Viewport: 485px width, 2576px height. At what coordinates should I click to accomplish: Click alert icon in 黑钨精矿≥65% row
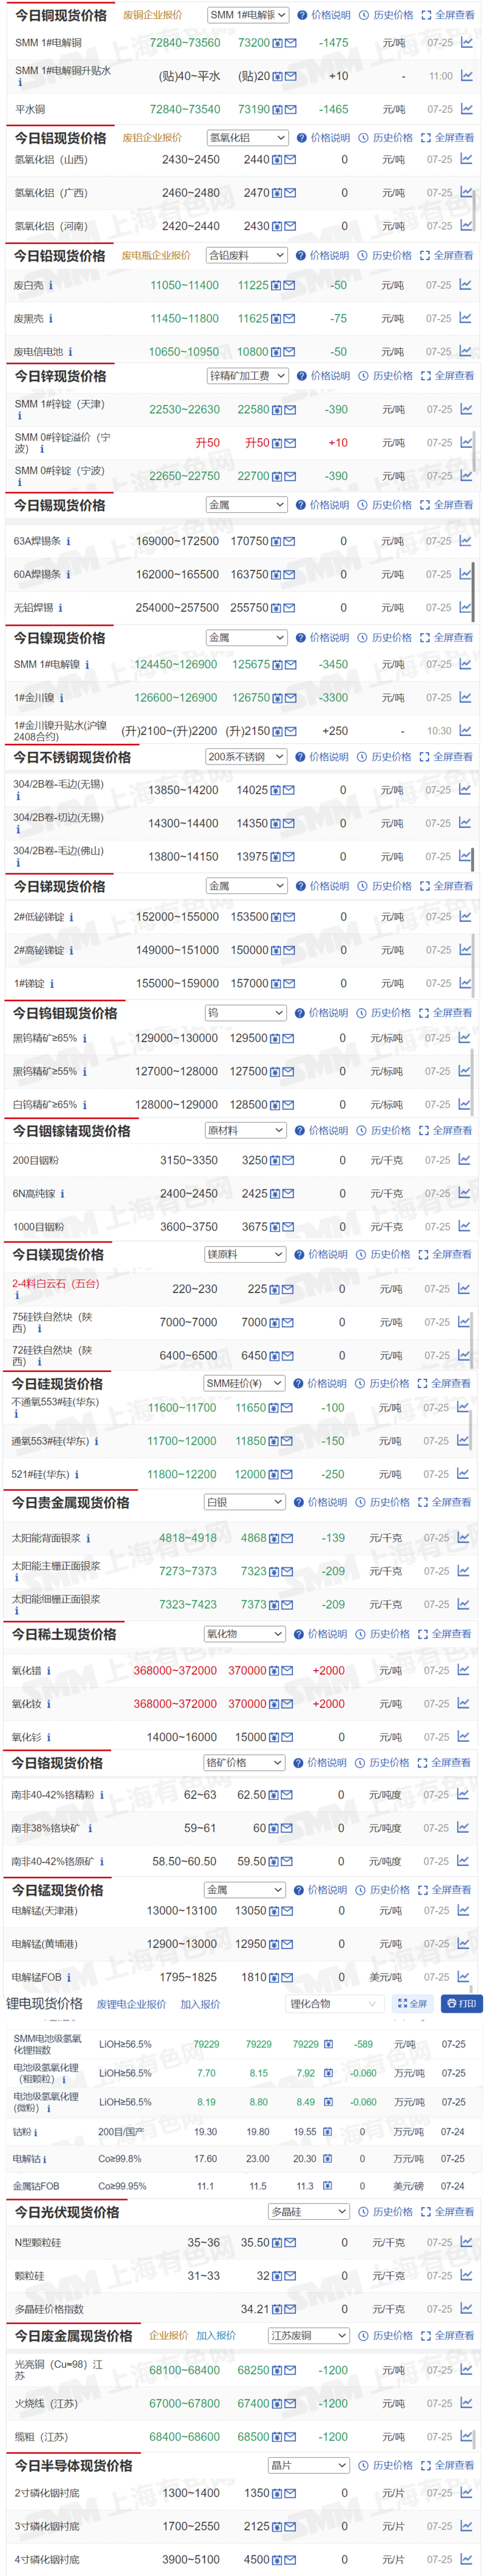click(x=275, y=1039)
